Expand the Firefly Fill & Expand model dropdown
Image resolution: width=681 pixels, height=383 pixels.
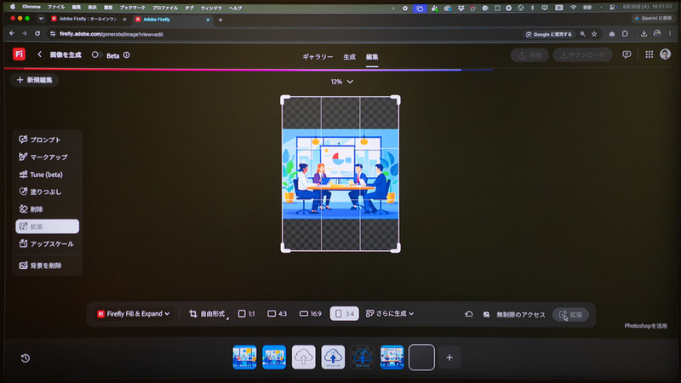coord(134,313)
